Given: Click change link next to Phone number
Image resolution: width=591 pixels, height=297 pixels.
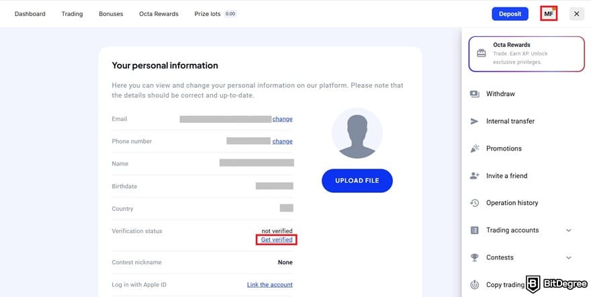Looking at the screenshot, I should pos(282,141).
